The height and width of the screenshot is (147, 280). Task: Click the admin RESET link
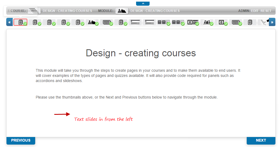pyautogui.click(x=266, y=11)
